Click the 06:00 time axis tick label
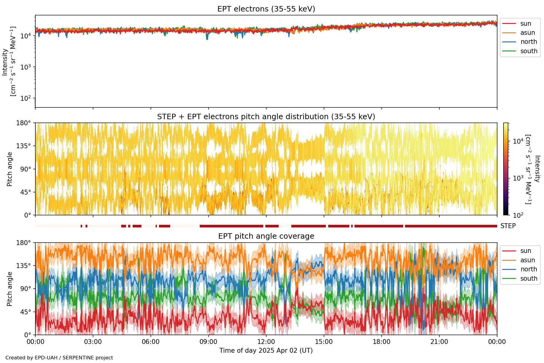The height and width of the screenshot is (363, 544). [x=151, y=342]
